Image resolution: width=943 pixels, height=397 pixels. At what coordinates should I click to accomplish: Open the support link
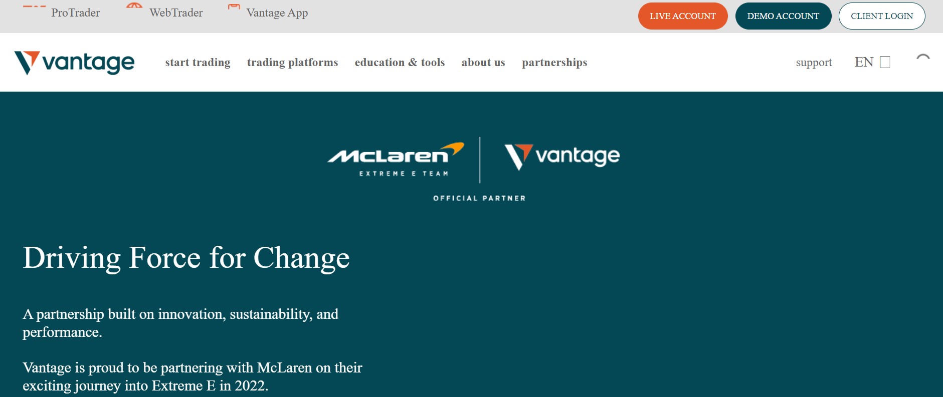(814, 63)
